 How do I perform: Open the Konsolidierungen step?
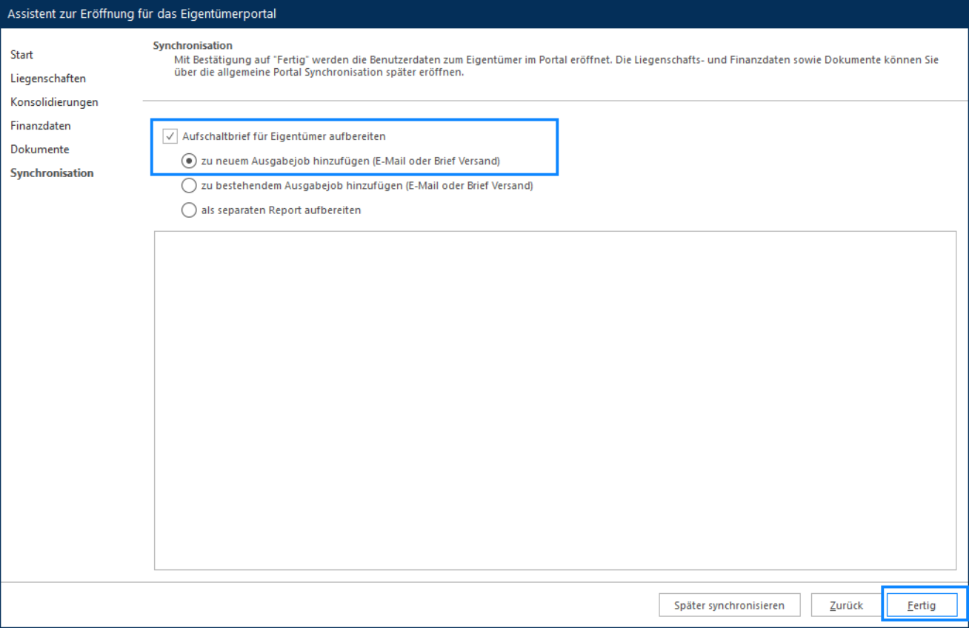pyautogui.click(x=54, y=102)
